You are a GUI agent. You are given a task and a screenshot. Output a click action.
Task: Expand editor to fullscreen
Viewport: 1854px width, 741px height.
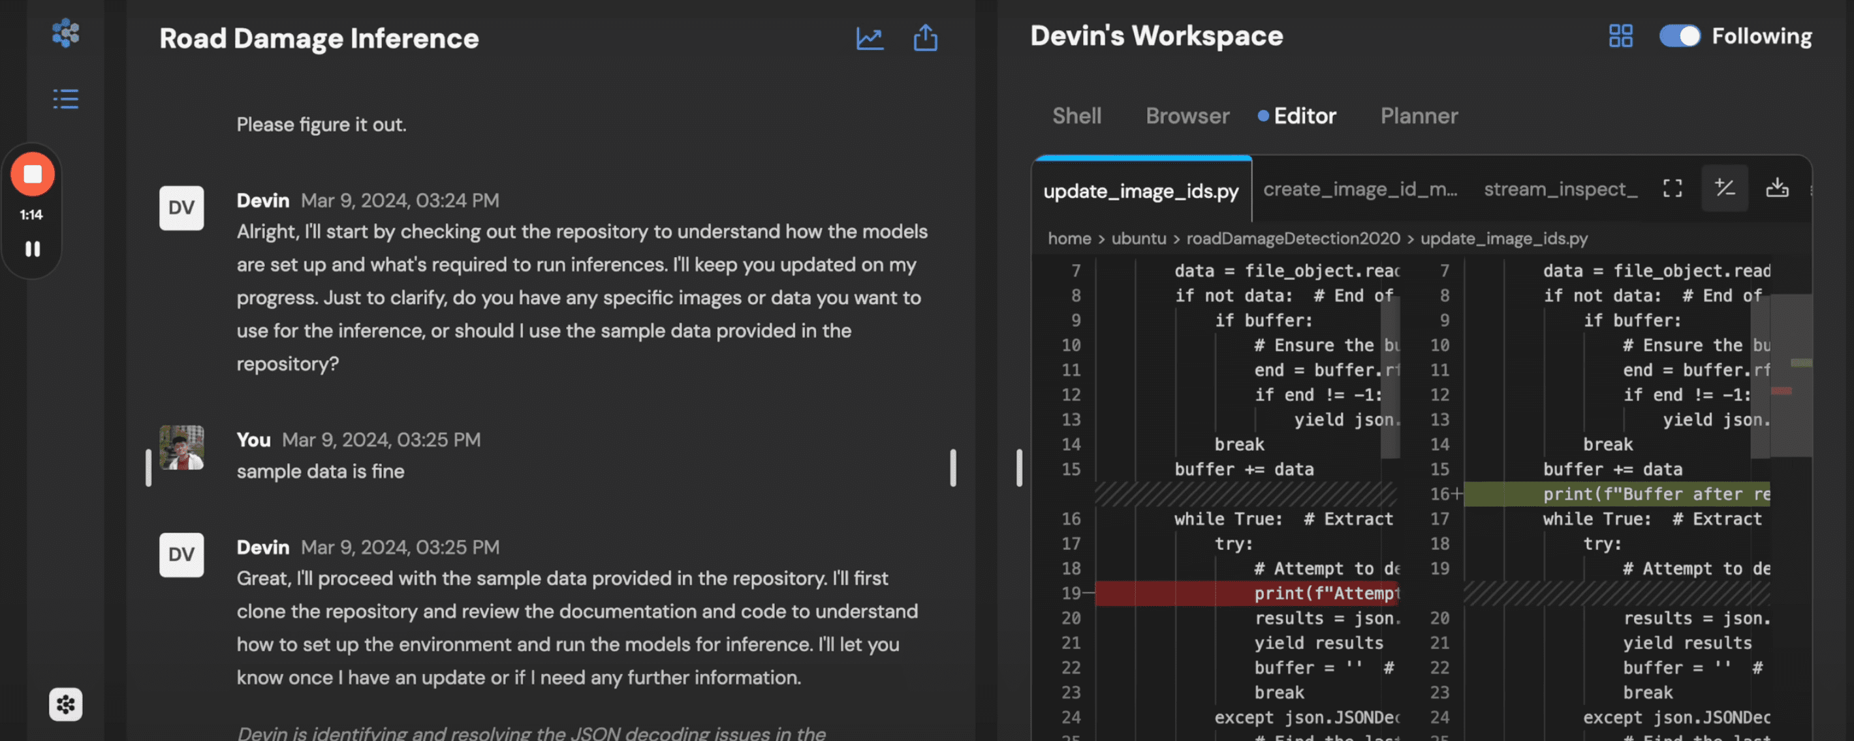point(1672,189)
